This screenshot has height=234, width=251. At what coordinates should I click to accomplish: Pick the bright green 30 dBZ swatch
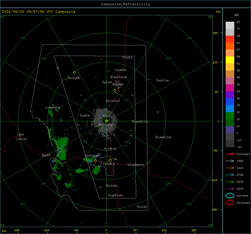[x=230, y=116]
